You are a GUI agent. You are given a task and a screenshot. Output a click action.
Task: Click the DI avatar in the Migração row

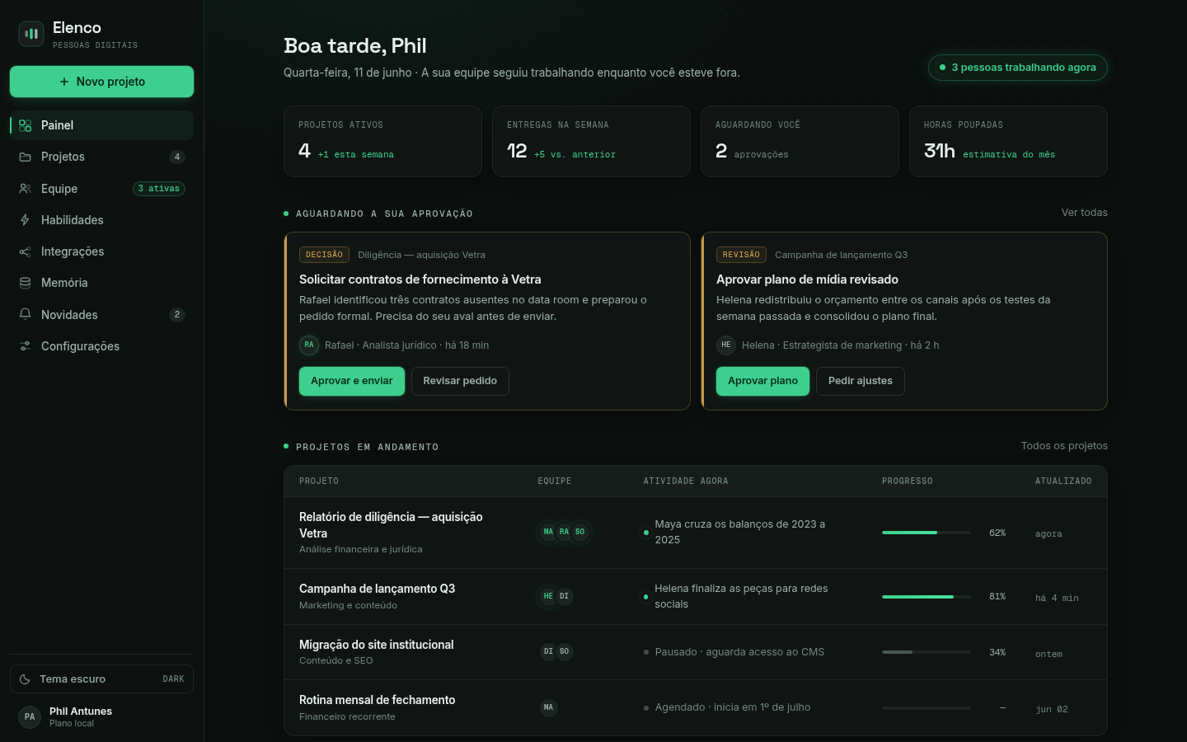(x=548, y=651)
